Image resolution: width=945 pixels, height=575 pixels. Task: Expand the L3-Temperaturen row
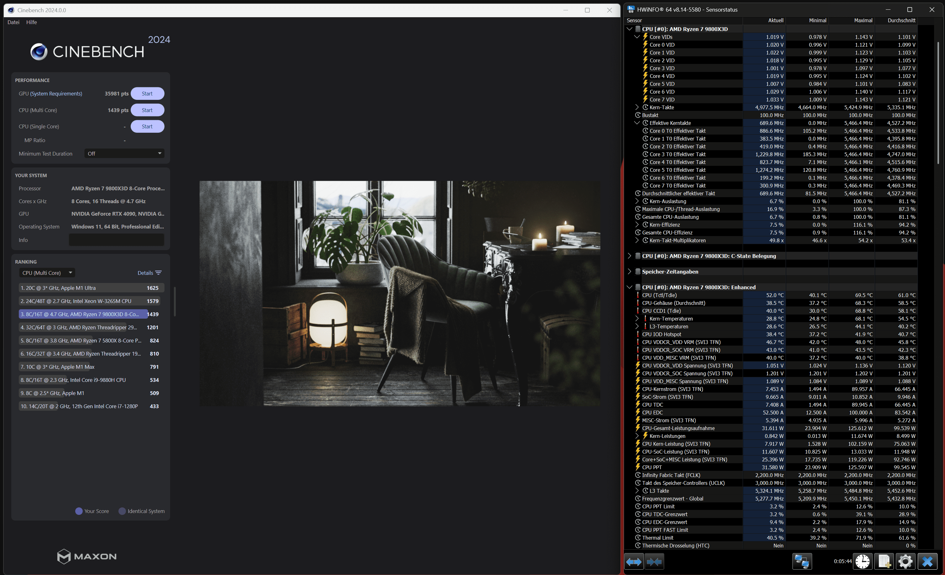coord(637,326)
